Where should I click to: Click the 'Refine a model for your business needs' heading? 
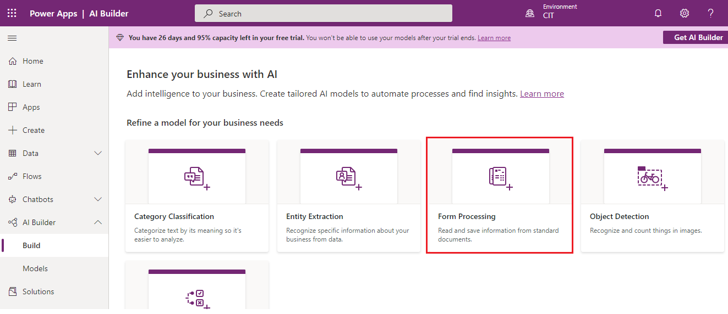205,123
